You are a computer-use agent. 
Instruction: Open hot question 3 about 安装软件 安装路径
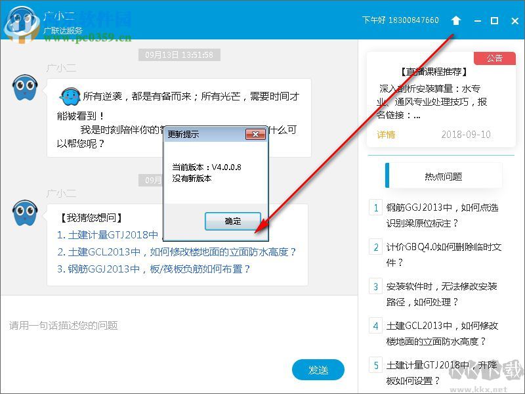point(442,294)
